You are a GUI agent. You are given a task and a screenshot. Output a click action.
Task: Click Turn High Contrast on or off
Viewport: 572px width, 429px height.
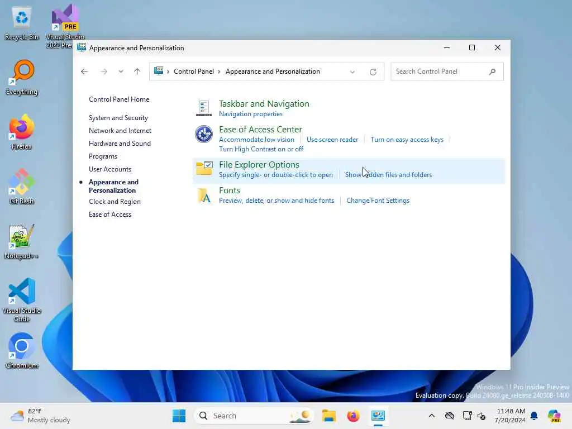click(x=261, y=149)
